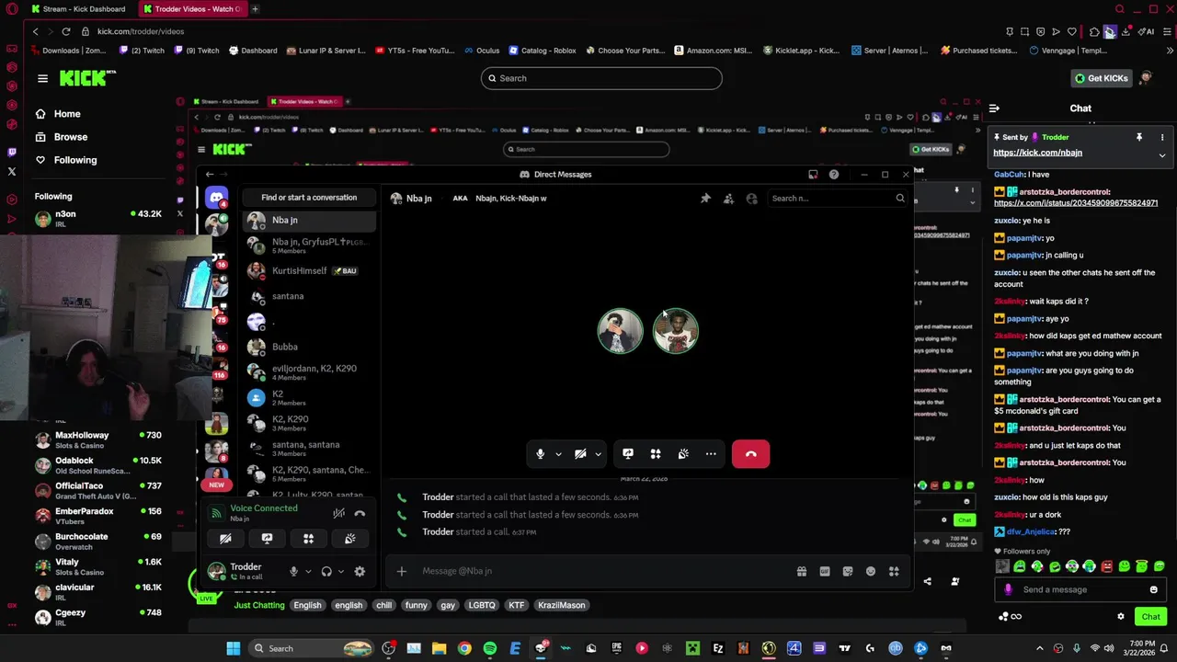
Task: Expand the pinned message chevron
Action: coord(1162,155)
